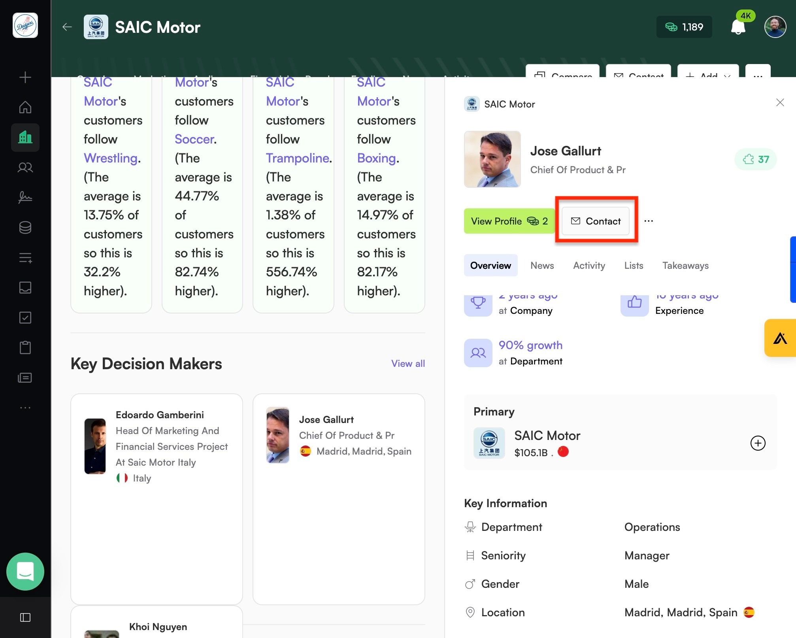The width and height of the screenshot is (796, 638).
Task: Toggle the sidebar collapse panel icon
Action: coord(25,617)
